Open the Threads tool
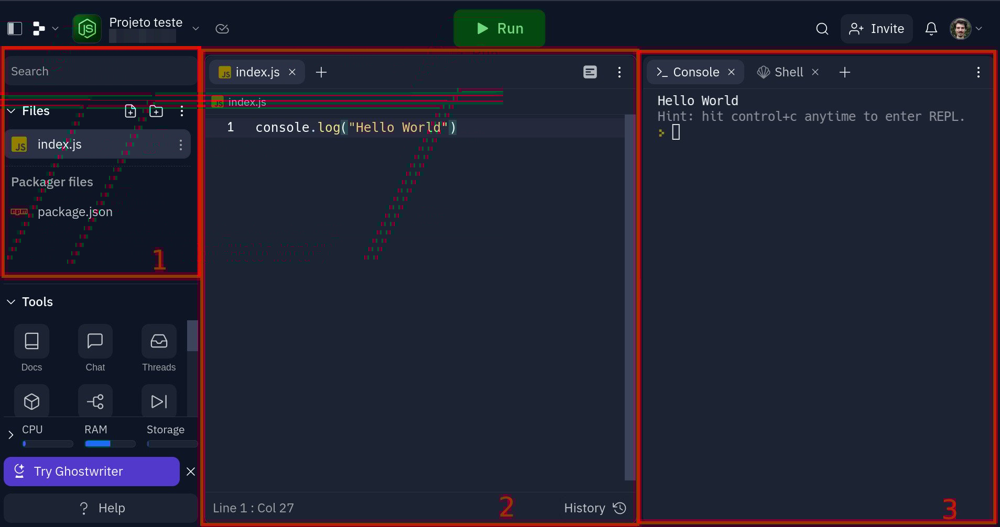1000x527 pixels. coord(159,348)
